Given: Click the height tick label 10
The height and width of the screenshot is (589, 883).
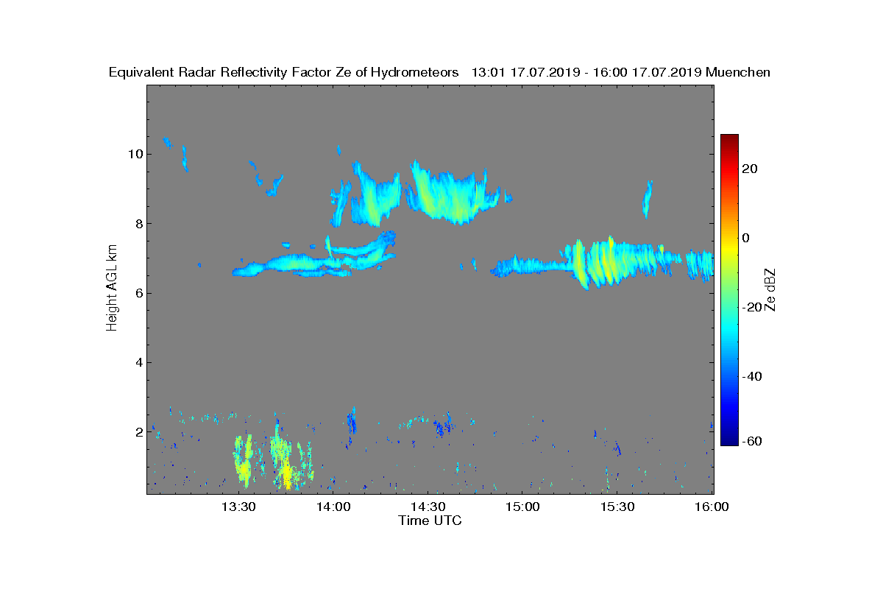Looking at the screenshot, I should (x=135, y=154).
